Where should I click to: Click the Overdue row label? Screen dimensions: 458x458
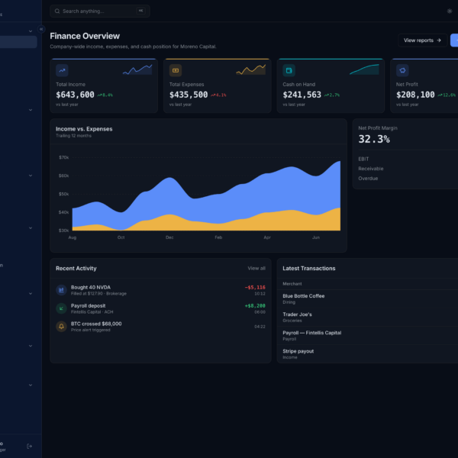(368, 178)
